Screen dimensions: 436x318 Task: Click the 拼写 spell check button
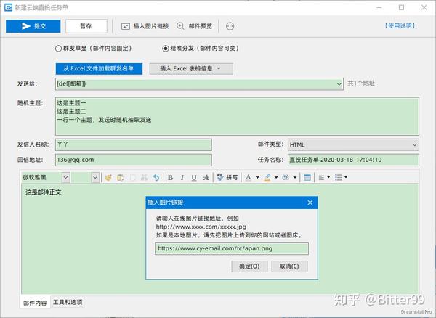pos(227,177)
